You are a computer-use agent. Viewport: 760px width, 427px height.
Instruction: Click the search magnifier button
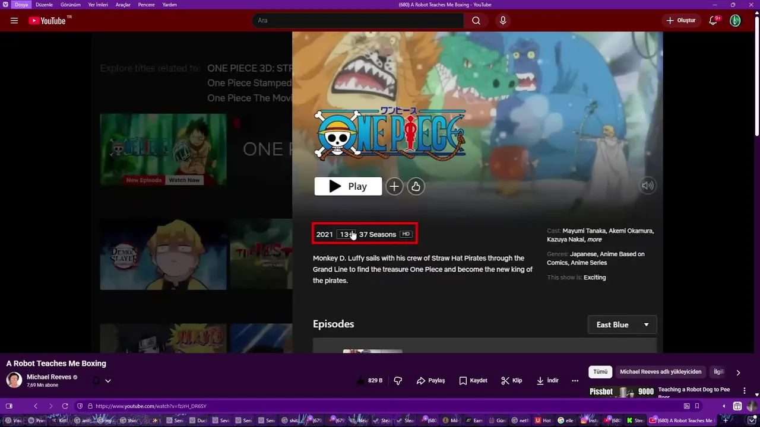(476, 21)
